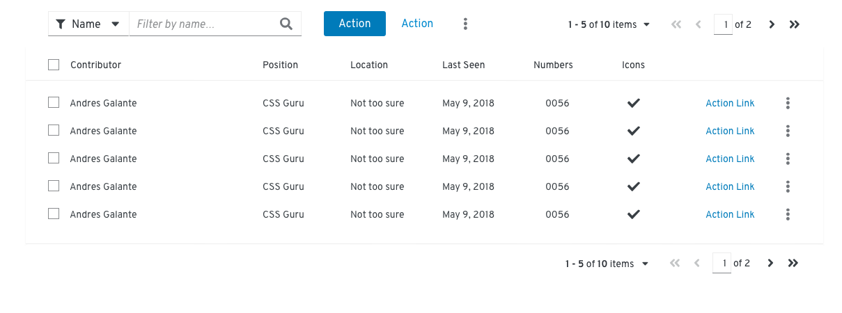The height and width of the screenshot is (313, 842).
Task: Click the checkmark icon in fourth row
Action: [633, 186]
